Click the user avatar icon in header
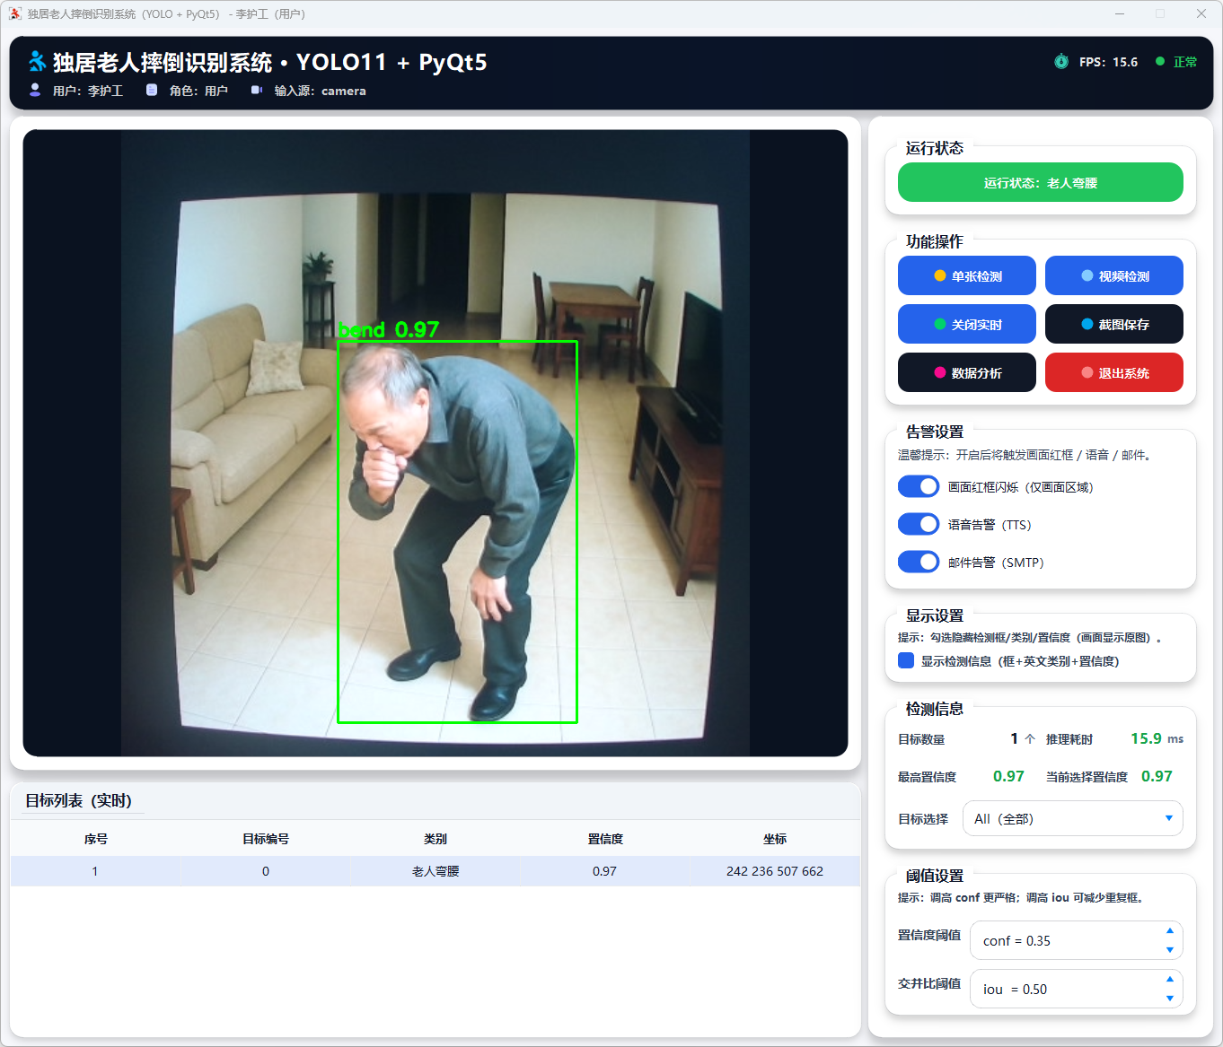 35,90
